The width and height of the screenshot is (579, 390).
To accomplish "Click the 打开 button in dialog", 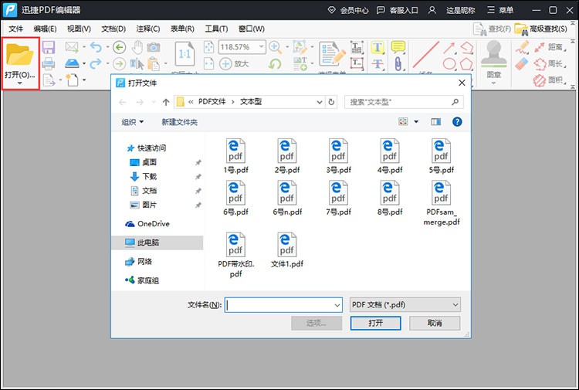I will 375,323.
